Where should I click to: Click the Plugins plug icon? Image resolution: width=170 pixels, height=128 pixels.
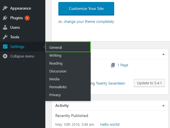click(5, 18)
